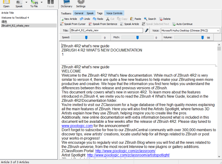Click the Pitch slider handle
This screenshot has width=222, height=164.
point(137,37)
